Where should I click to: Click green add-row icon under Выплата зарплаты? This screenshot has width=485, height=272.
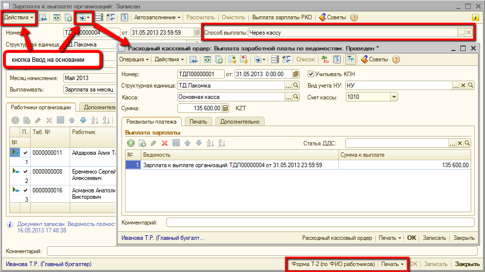pyautogui.click(x=131, y=143)
